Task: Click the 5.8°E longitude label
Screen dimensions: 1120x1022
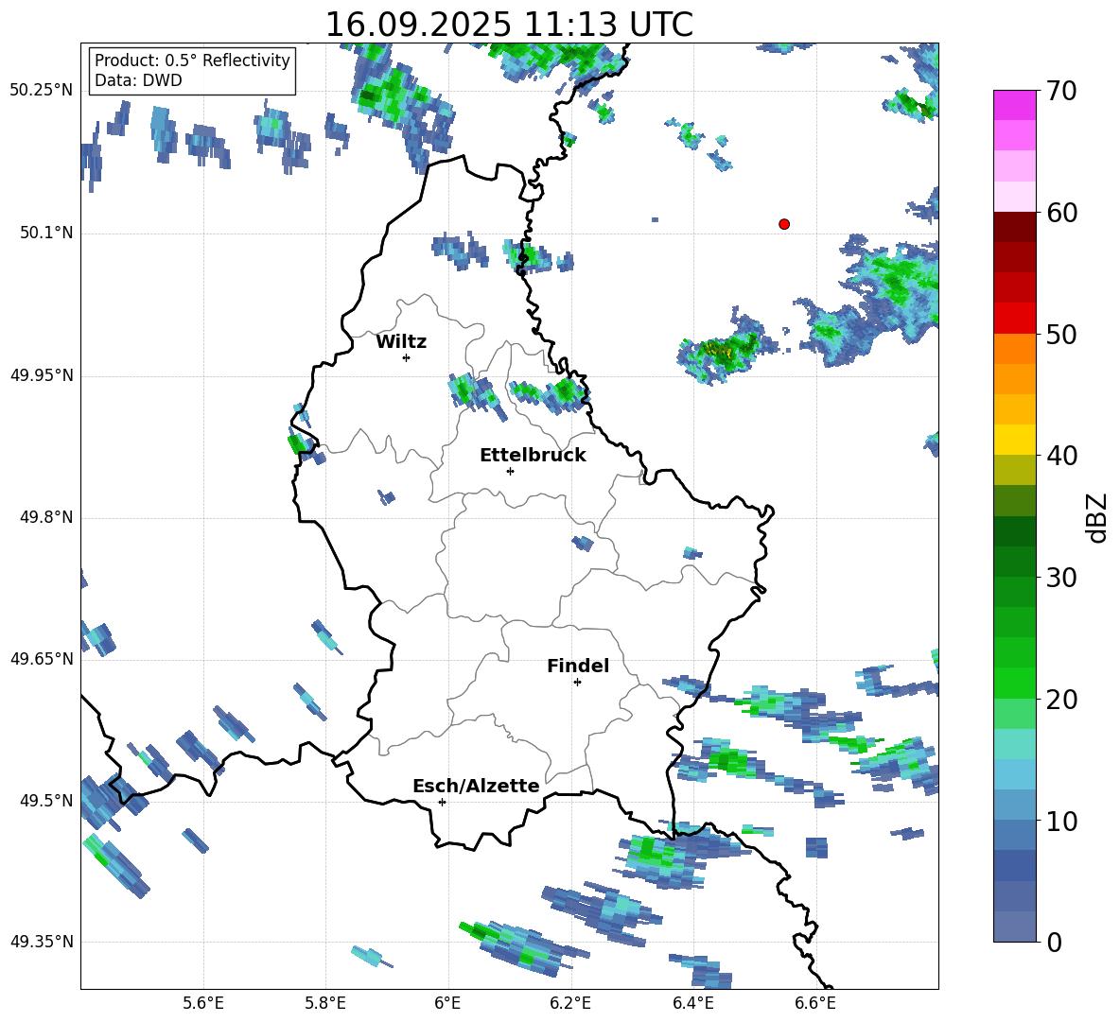Action: coord(325,1003)
